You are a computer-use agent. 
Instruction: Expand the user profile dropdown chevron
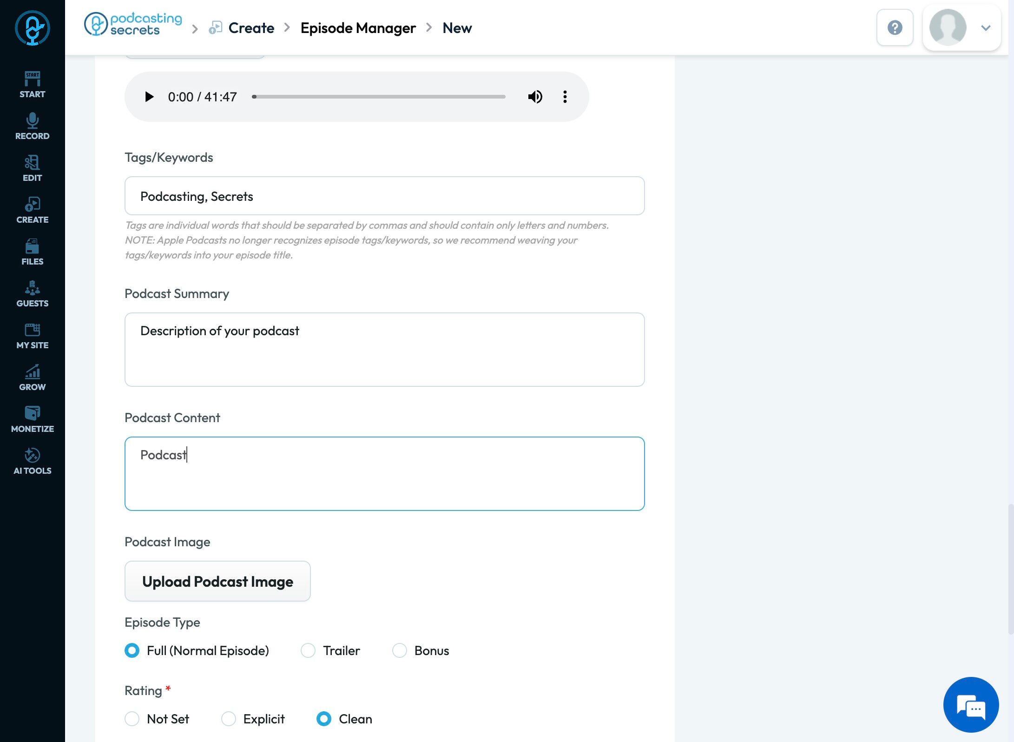986,28
